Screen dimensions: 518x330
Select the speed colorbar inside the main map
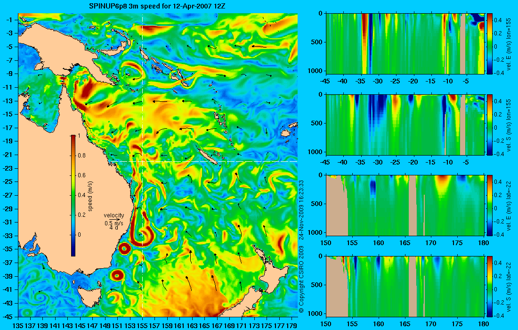tap(73, 196)
